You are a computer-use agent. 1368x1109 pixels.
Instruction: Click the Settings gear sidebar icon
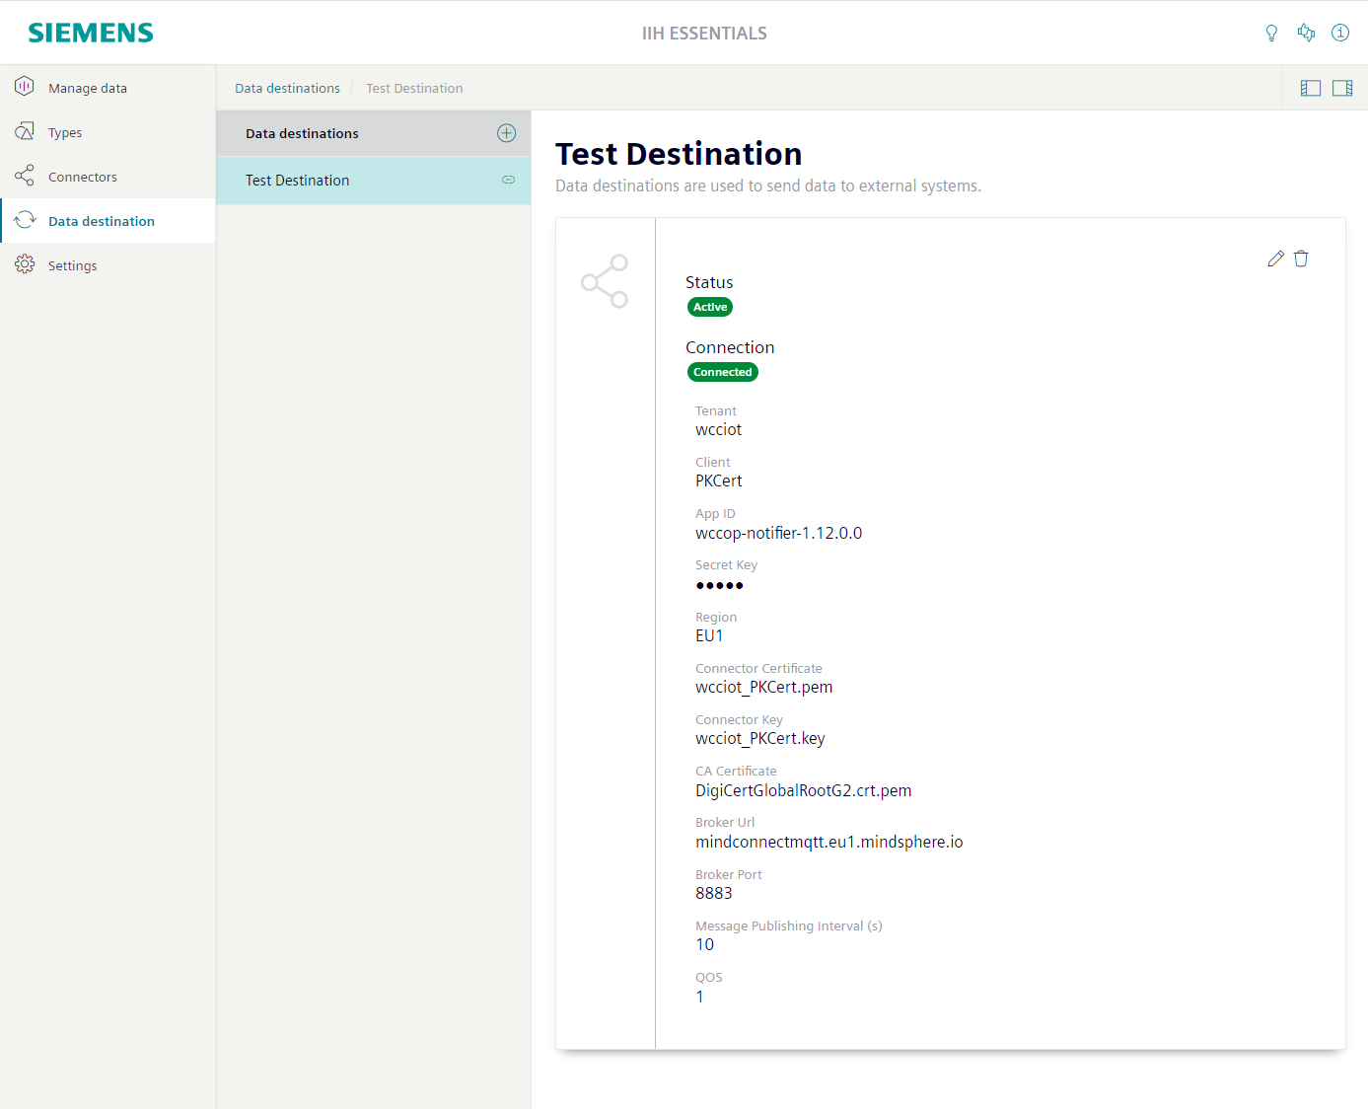[x=25, y=264]
